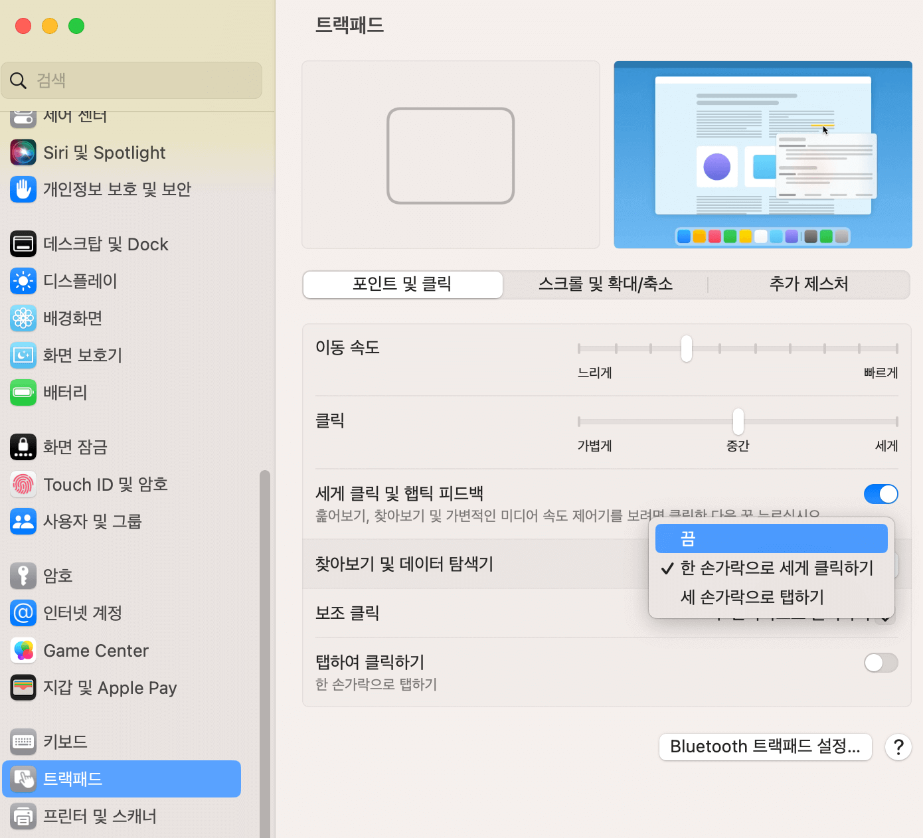Switch to 스크롤 및 확대/축소 tab
Viewport: 923px width, 838px height.
pyautogui.click(x=605, y=284)
